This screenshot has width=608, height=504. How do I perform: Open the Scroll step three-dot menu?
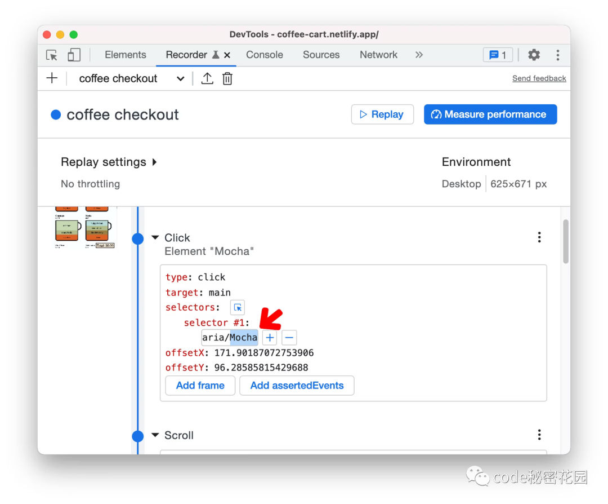(x=539, y=435)
